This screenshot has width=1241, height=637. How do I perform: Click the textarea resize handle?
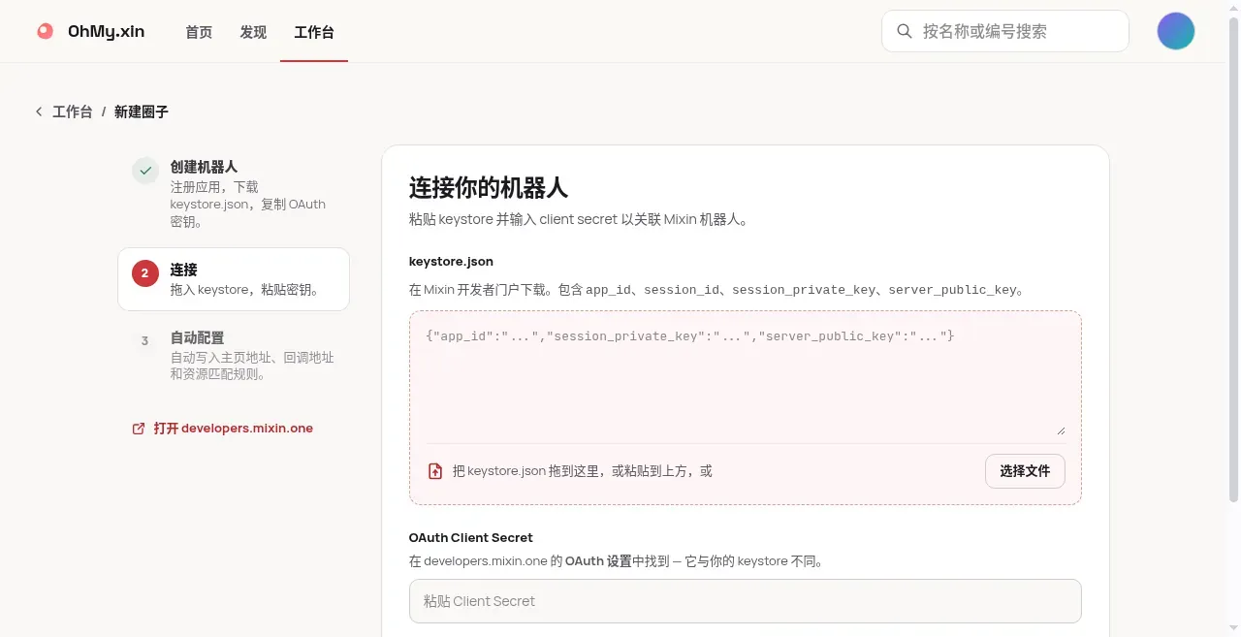tap(1061, 430)
